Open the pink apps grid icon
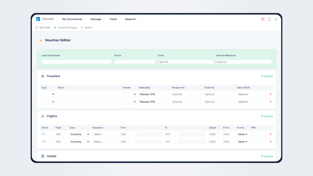The width and height of the screenshot is (313, 176). [x=263, y=19]
